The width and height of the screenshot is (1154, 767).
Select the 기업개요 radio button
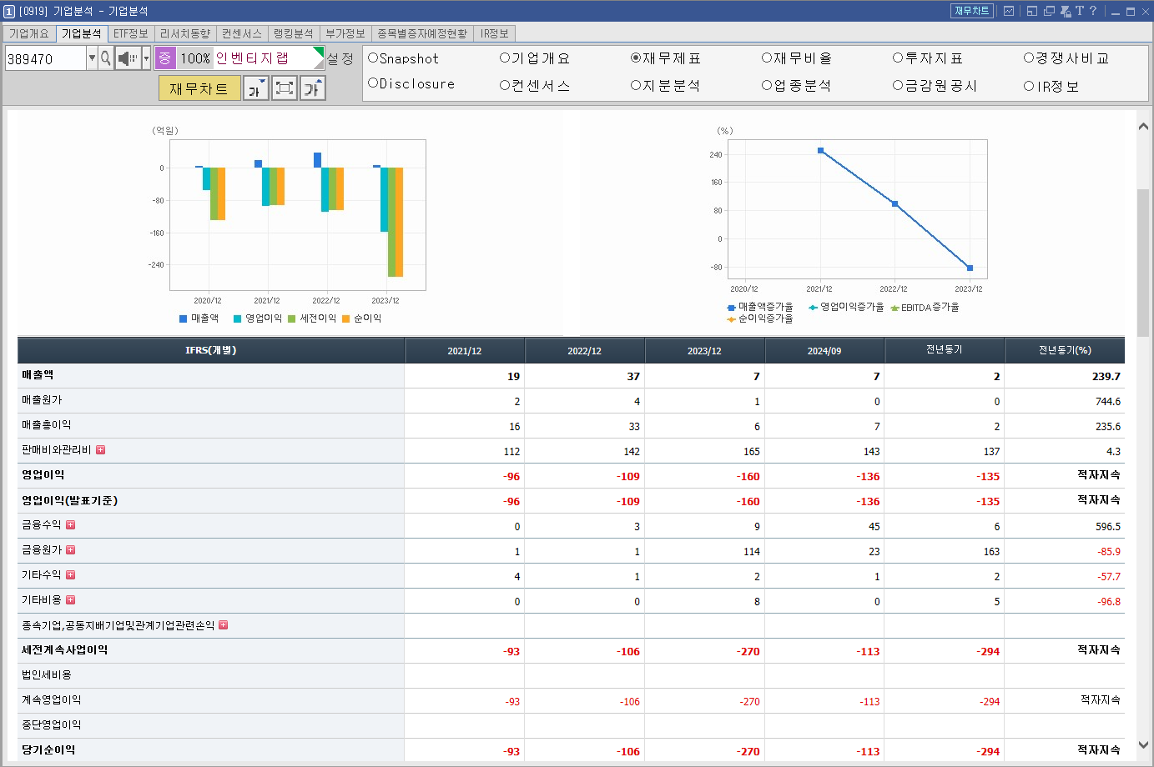click(x=505, y=58)
